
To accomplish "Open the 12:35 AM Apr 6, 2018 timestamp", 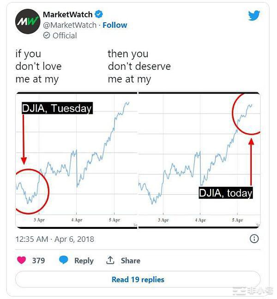I will [x=54, y=239].
